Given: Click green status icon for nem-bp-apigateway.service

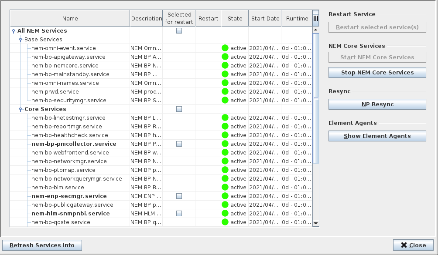Looking at the screenshot, I should 225,57.
